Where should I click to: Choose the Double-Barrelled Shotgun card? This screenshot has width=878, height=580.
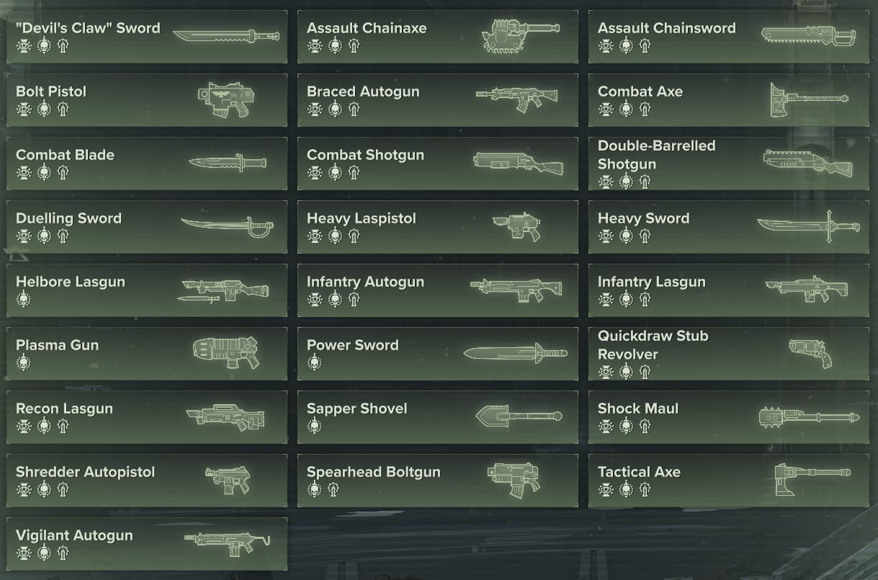[x=729, y=164]
